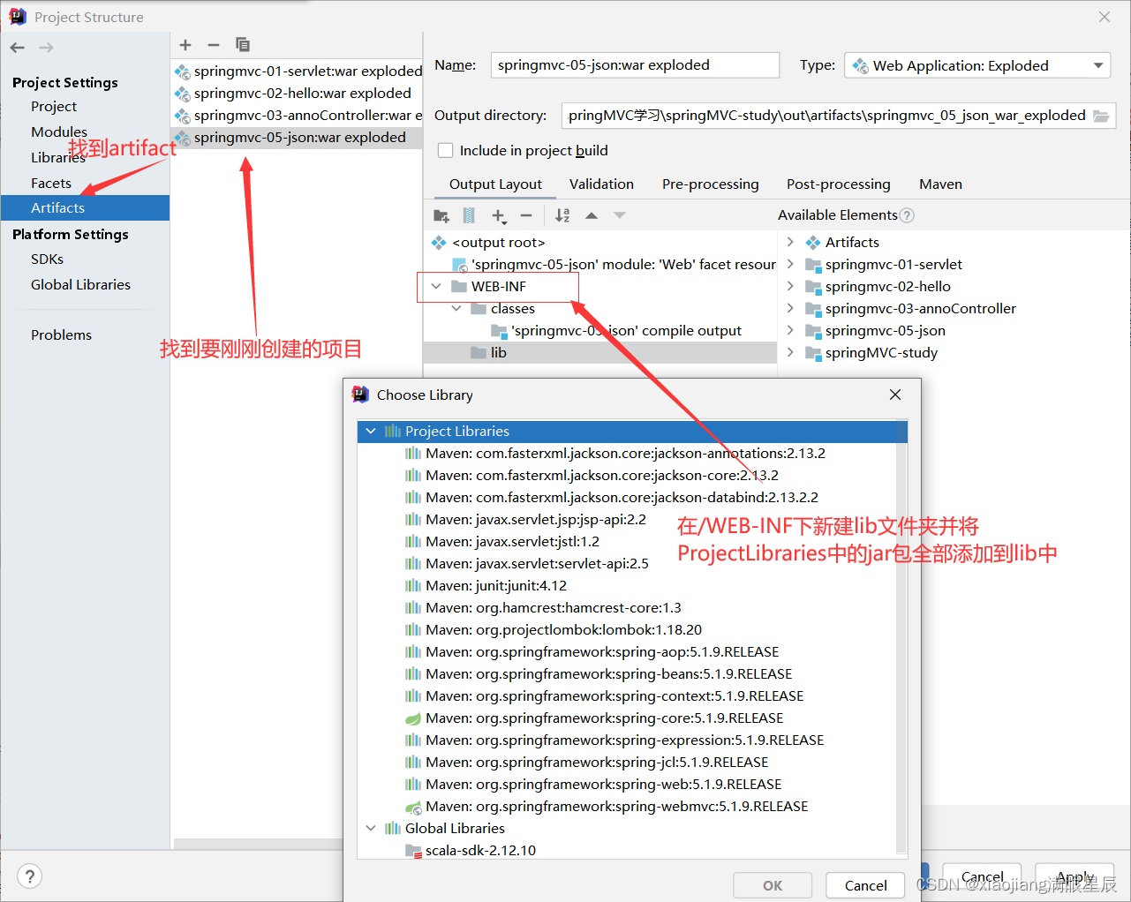Expand springmvc-02-hello available element
Viewport: 1131px width, 902px height.
click(x=790, y=286)
